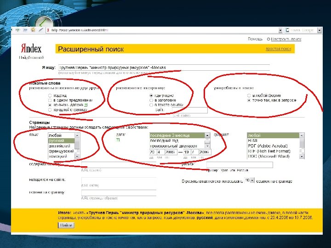The width and height of the screenshot is (331, 248).
Task: Click the "содержат ссылку" URL input field
Action: [x=119, y=165]
